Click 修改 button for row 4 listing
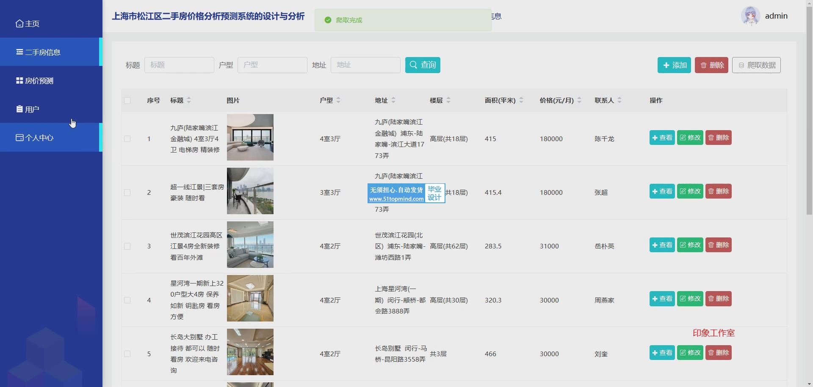813x387 pixels. pos(690,299)
